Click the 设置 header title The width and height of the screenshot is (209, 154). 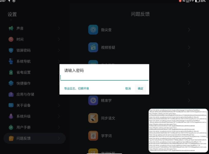12,14
